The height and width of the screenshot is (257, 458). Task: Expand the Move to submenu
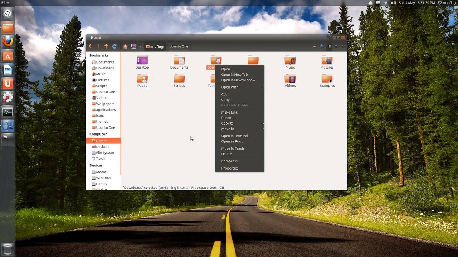point(239,129)
